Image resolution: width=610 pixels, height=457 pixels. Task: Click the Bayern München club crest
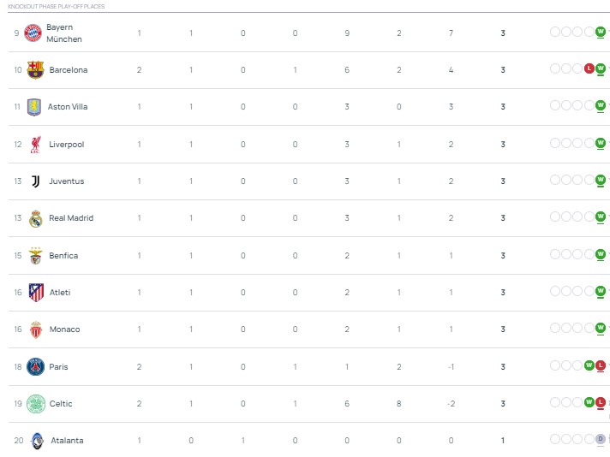33,33
